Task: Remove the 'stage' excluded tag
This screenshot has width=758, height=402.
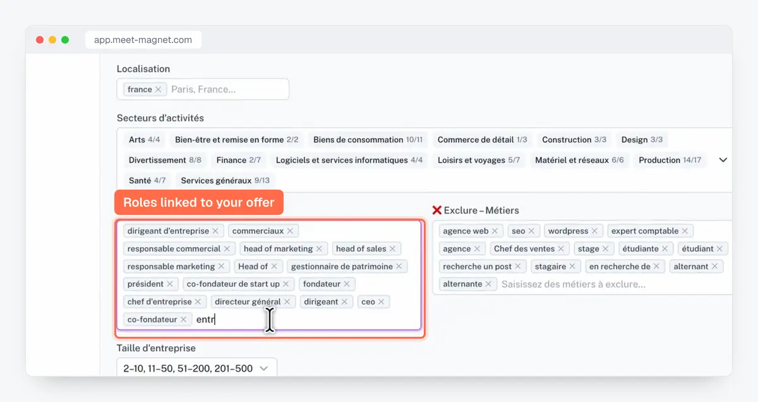Action: pyautogui.click(x=606, y=249)
